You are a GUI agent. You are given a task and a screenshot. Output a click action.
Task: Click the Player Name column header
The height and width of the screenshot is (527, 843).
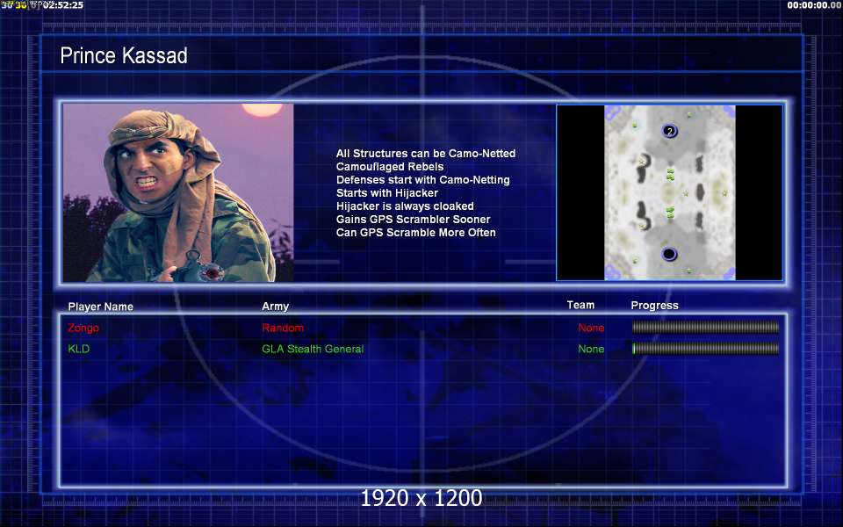tap(100, 307)
